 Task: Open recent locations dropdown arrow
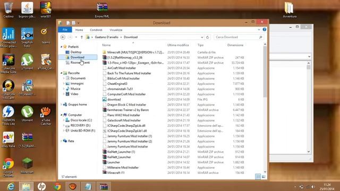(76, 37)
